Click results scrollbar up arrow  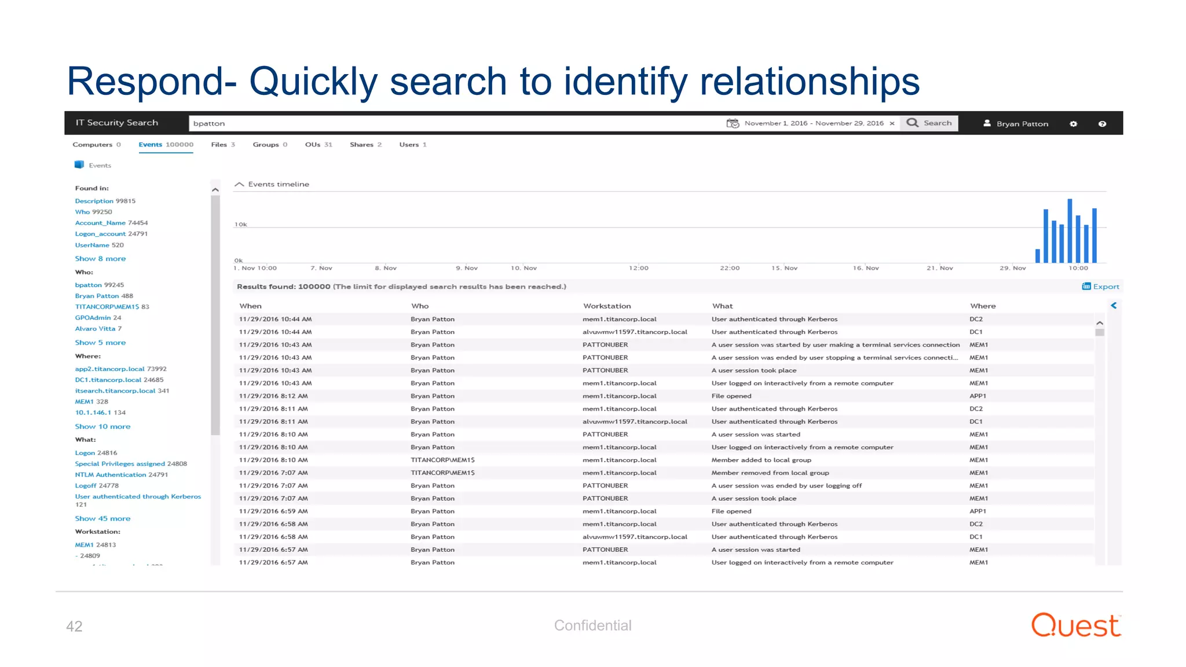click(x=1100, y=322)
